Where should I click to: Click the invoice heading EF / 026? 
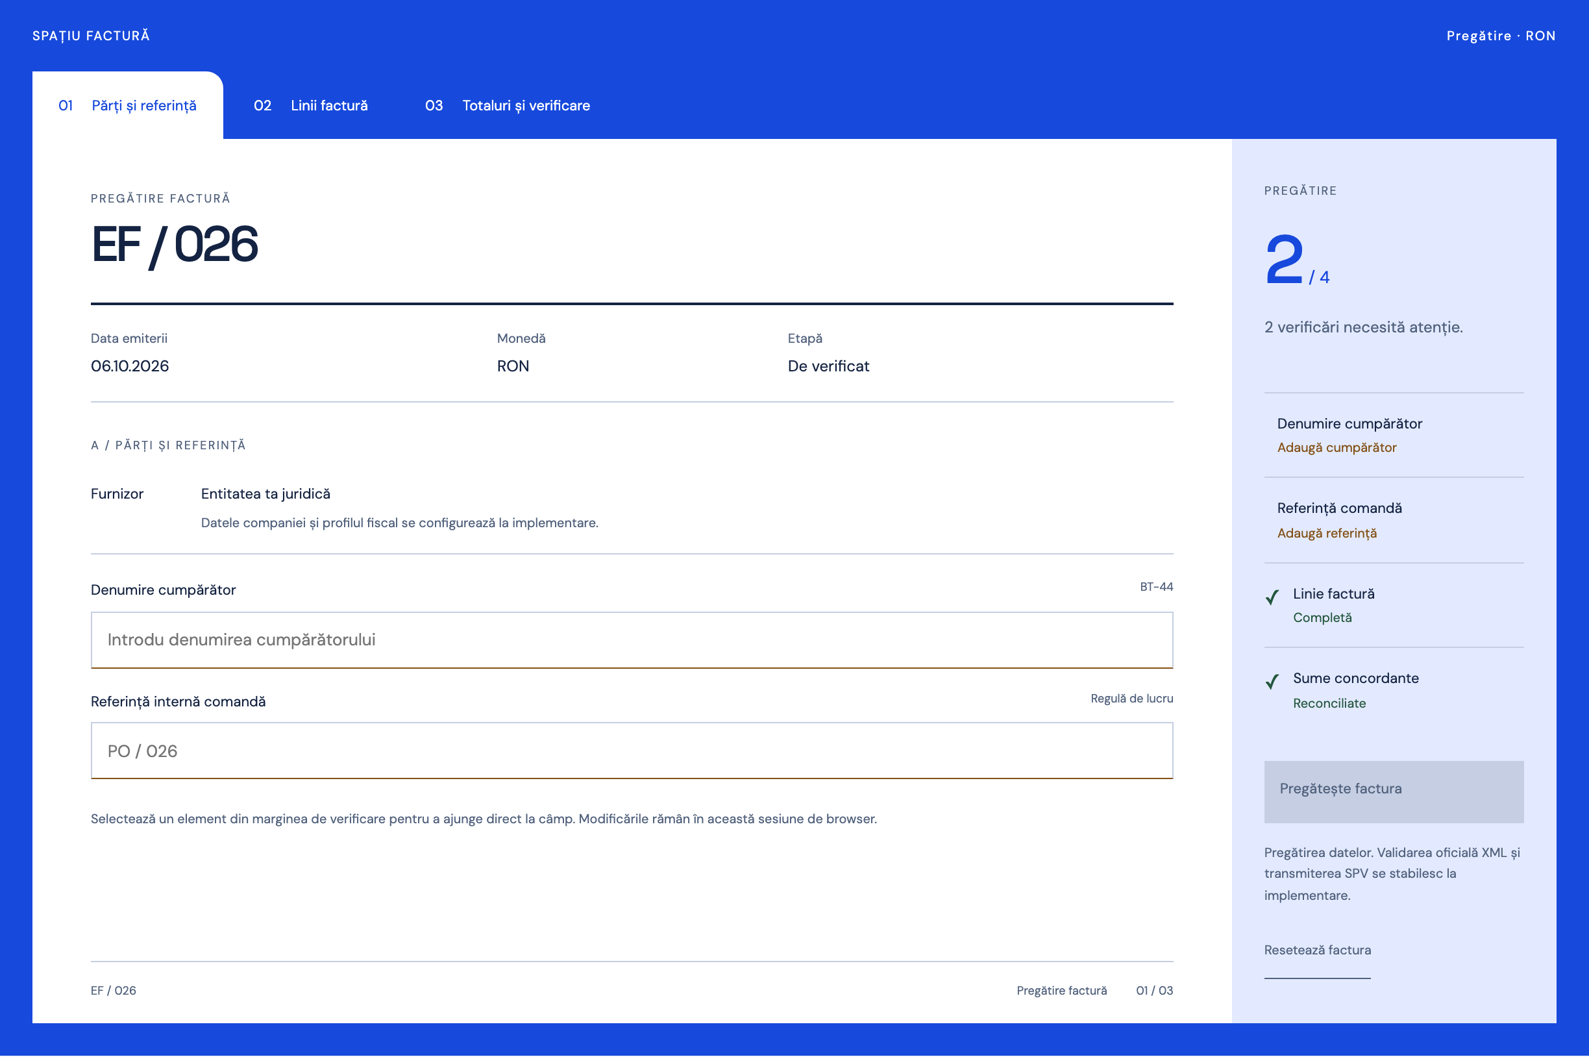tap(175, 244)
